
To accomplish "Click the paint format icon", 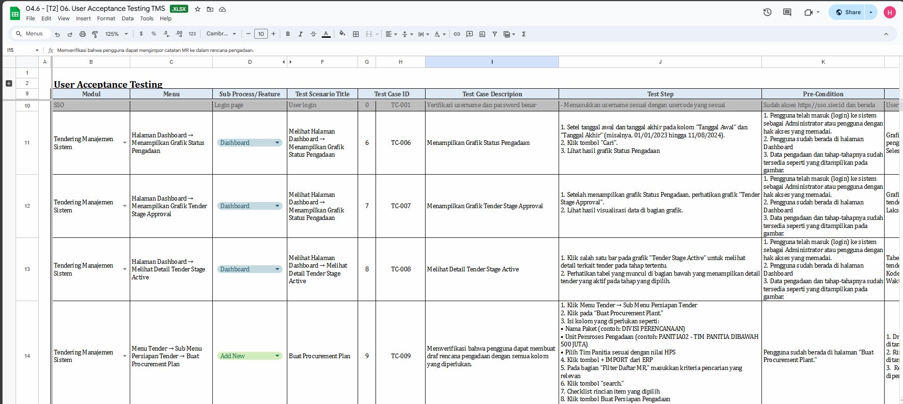I will [95, 34].
